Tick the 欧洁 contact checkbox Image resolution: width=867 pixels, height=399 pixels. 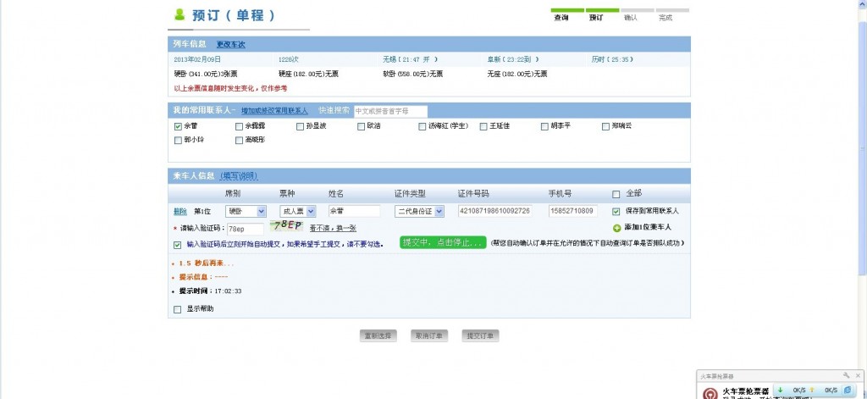pos(362,126)
